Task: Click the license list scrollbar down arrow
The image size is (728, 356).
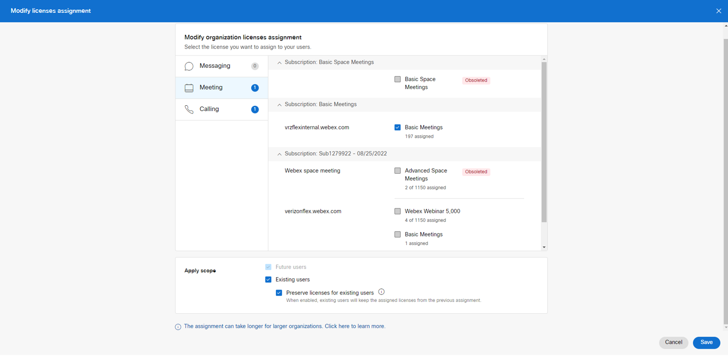Action: coord(544,247)
